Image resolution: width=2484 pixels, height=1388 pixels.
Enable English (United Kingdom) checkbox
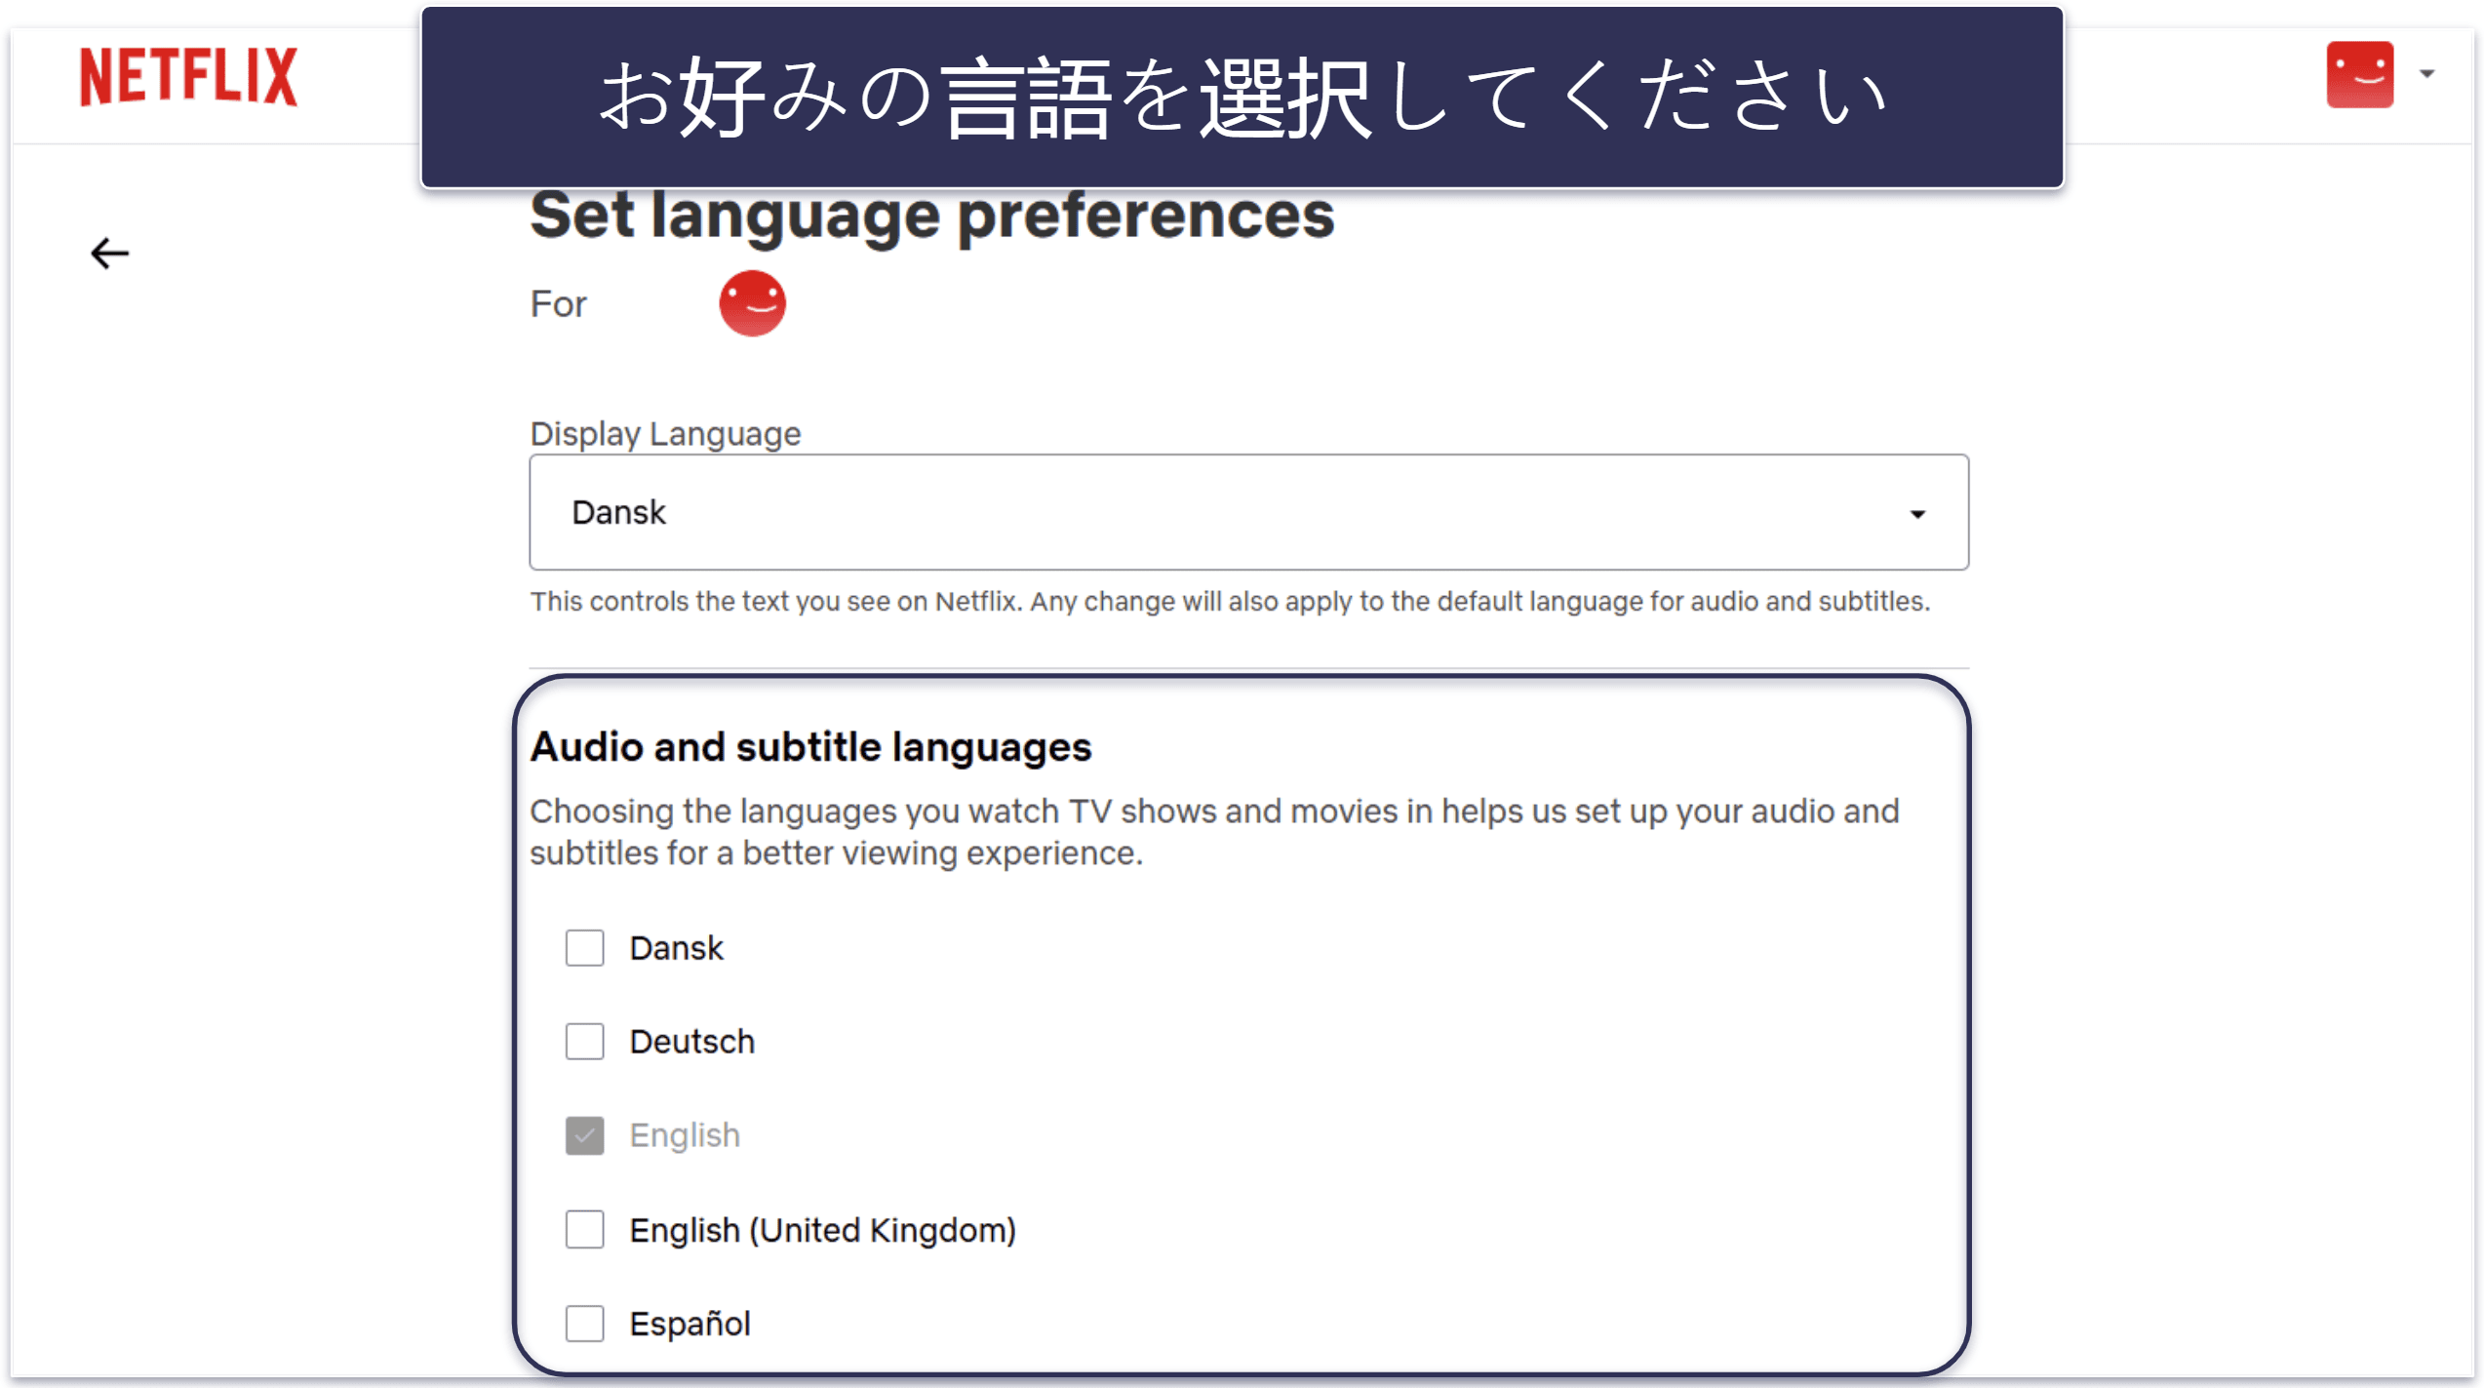(584, 1230)
